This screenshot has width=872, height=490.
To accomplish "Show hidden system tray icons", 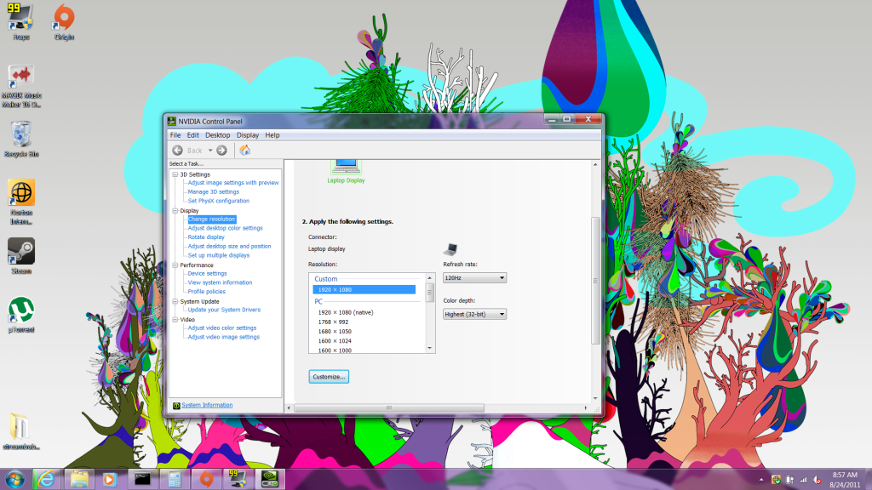I will pyautogui.click(x=761, y=480).
